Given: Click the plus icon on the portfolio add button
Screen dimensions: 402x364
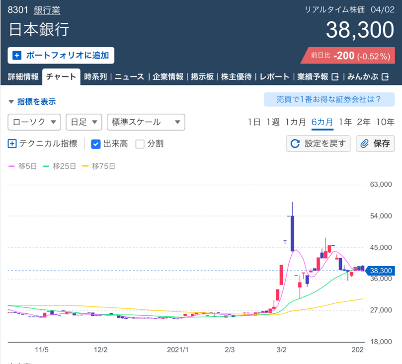Looking at the screenshot, I should click(x=17, y=55).
